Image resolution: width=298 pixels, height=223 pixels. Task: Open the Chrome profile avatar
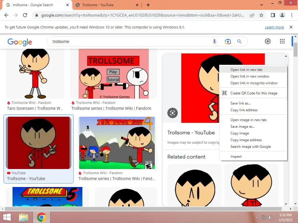pos(282,15)
